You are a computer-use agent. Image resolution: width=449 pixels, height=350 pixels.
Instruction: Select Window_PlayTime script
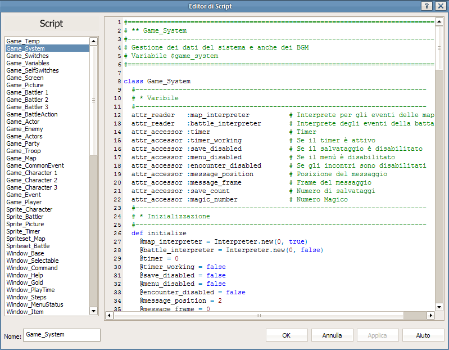pyautogui.click(x=48, y=290)
